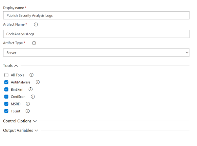
Task: Show info for All Tools option
Action: [x=32, y=75]
